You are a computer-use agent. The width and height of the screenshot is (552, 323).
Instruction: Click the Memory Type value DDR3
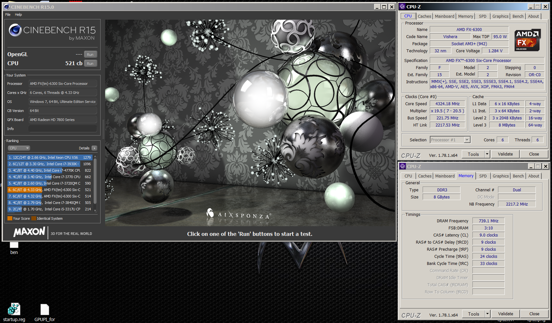coord(442,190)
